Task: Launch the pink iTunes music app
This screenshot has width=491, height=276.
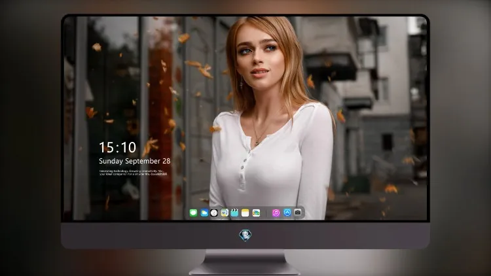Action: 276,213
